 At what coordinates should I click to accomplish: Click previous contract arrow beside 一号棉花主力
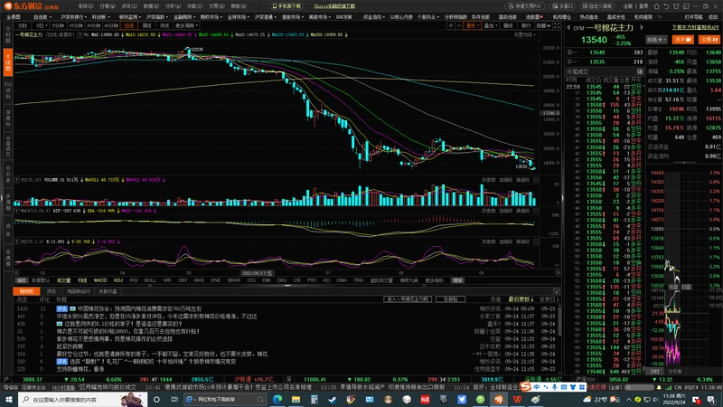pyautogui.click(x=568, y=28)
